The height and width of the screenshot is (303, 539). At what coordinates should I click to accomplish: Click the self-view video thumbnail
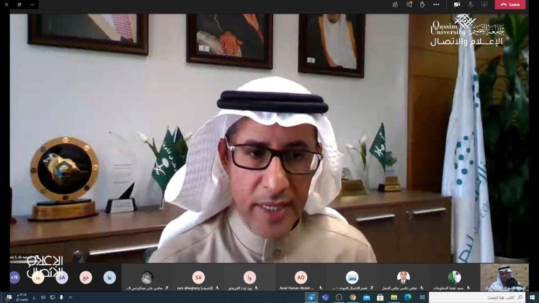coord(504,277)
